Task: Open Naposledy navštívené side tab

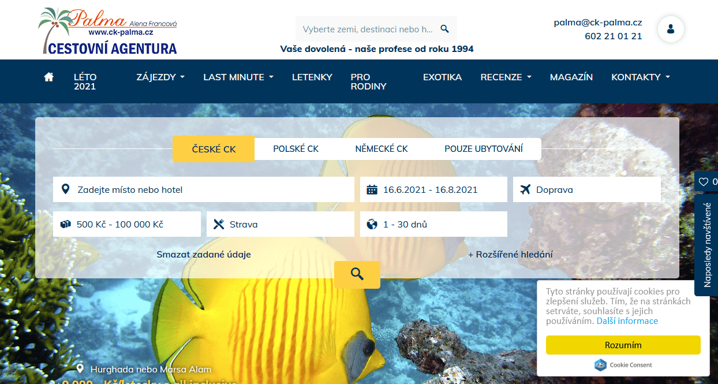Action: click(x=706, y=245)
